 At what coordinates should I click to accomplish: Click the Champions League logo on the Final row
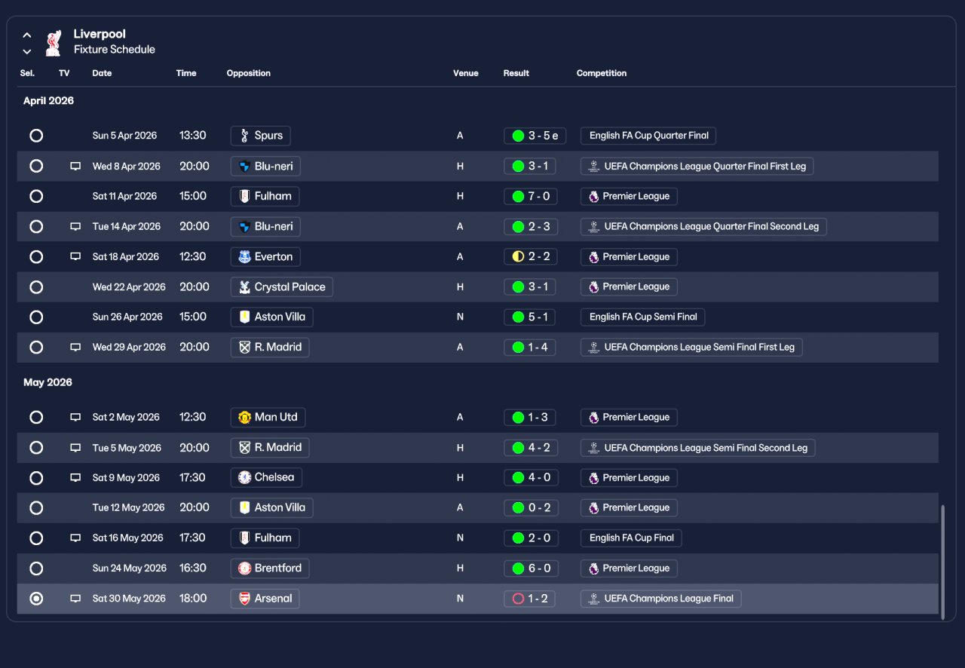coord(594,598)
